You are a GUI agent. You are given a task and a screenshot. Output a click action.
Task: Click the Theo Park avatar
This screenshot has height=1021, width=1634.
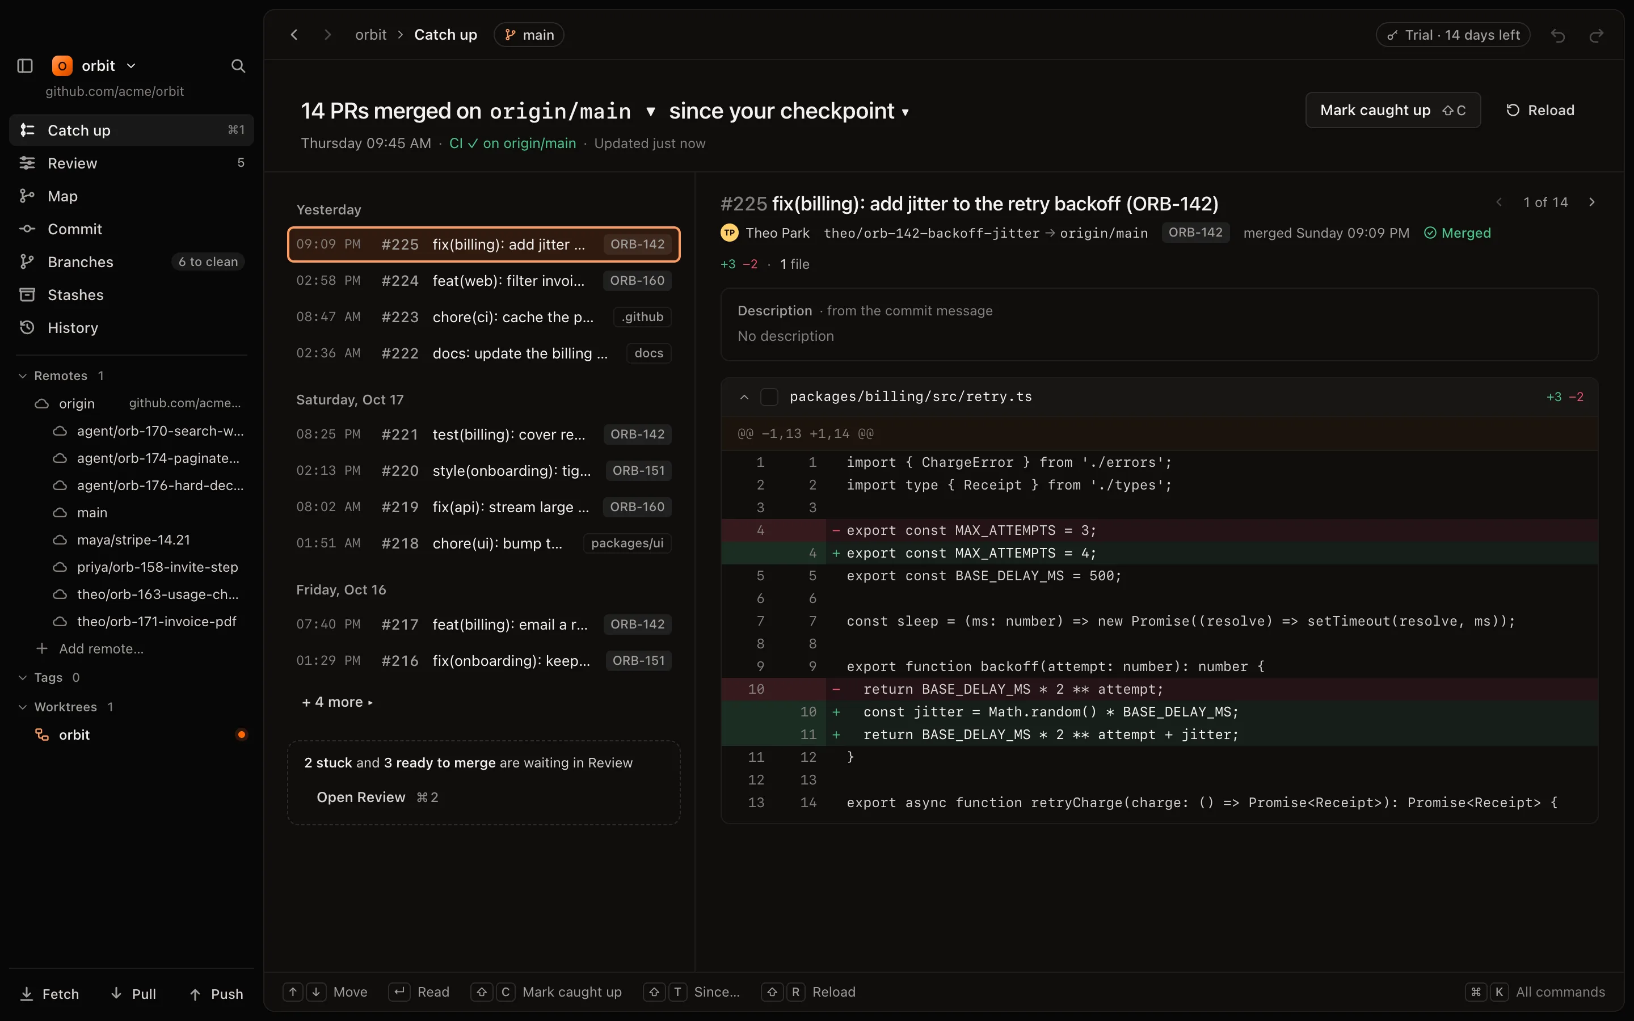pos(729,233)
